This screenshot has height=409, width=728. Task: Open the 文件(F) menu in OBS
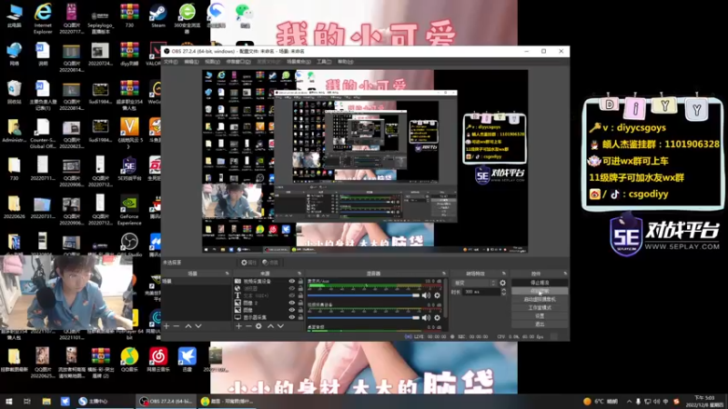click(171, 62)
